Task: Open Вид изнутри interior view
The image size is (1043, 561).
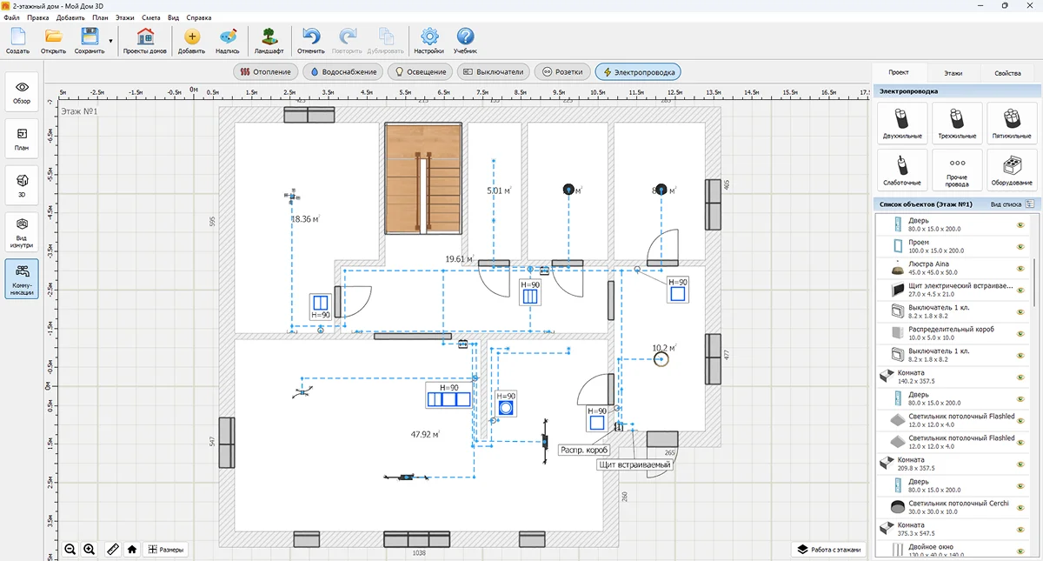Action: [x=23, y=232]
